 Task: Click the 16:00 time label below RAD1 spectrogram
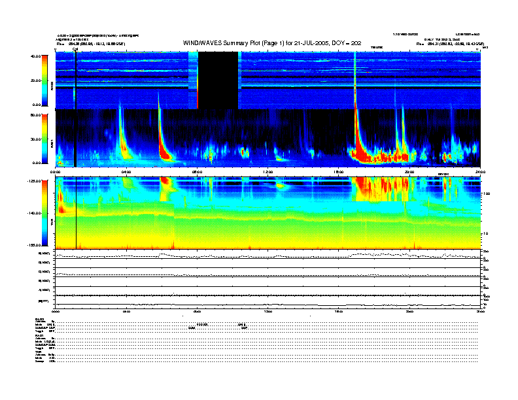click(339, 172)
